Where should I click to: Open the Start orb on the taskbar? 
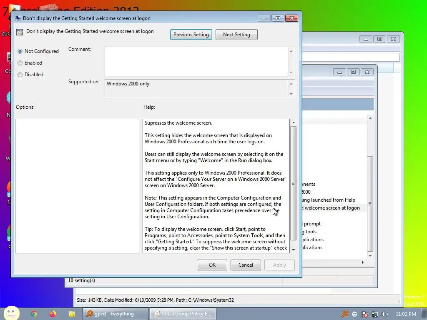11,314
